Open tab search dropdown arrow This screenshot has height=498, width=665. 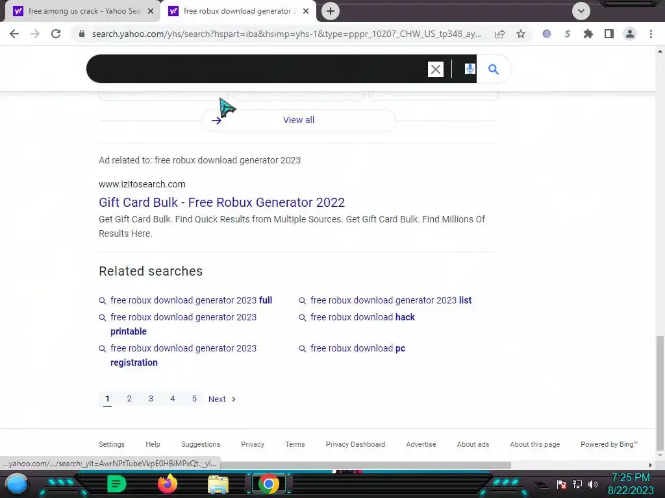click(581, 11)
